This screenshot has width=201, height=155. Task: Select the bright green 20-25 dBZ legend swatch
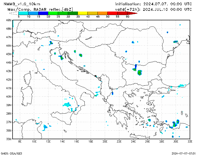53,13
